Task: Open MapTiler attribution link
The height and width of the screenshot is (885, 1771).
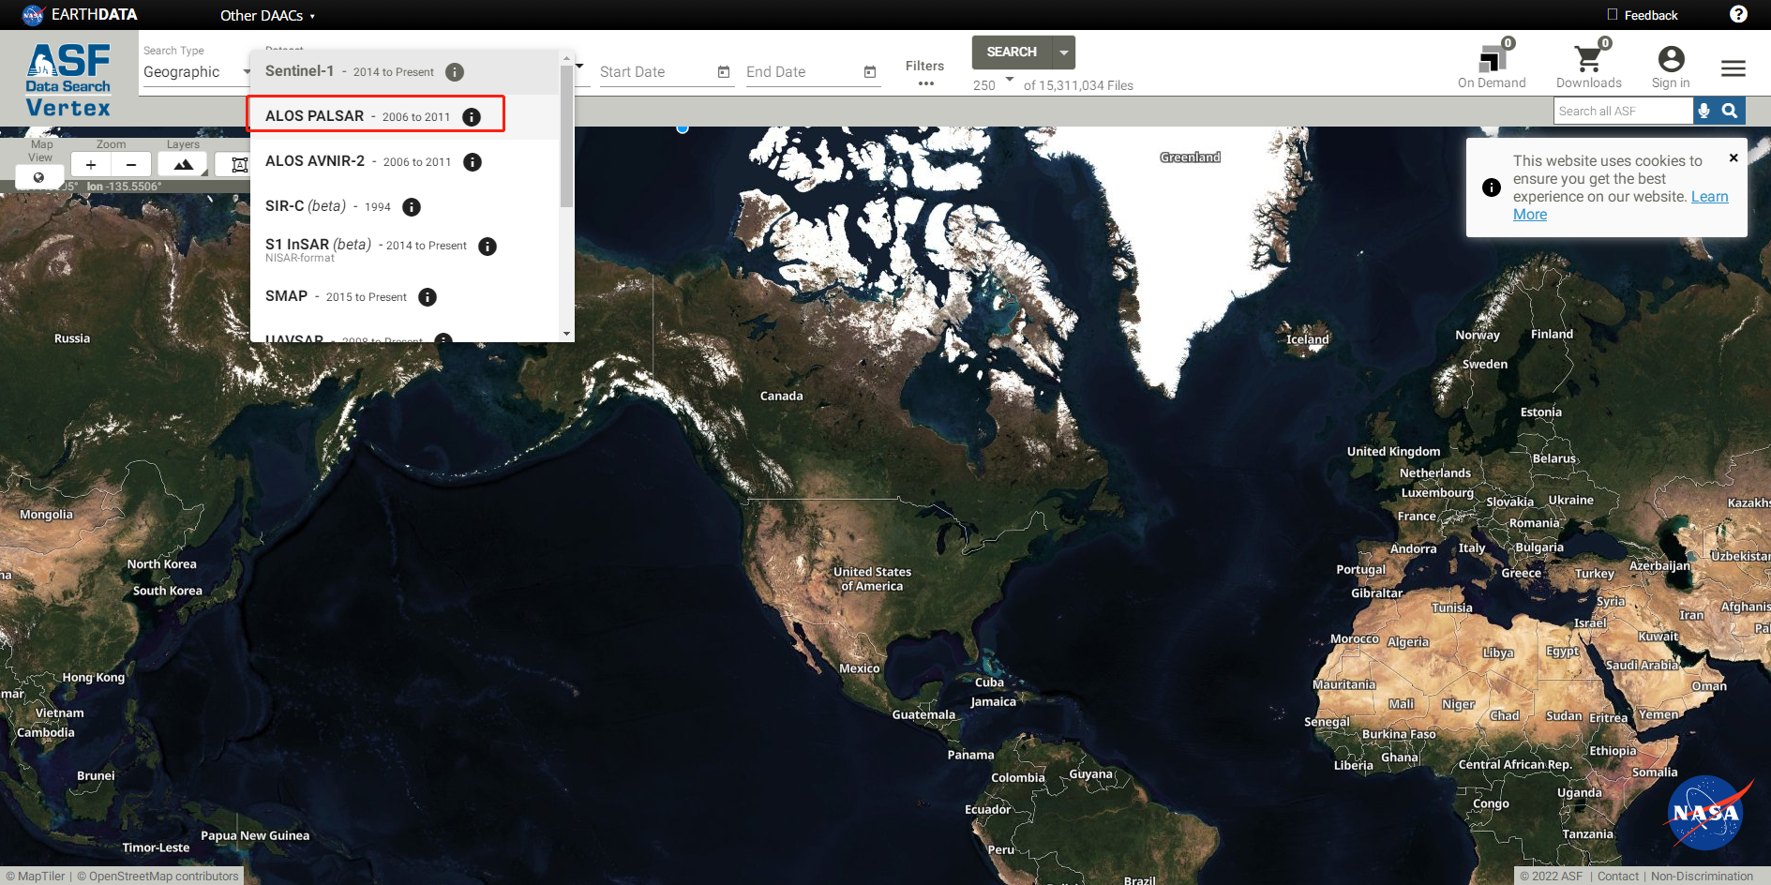Action: pos(36,877)
